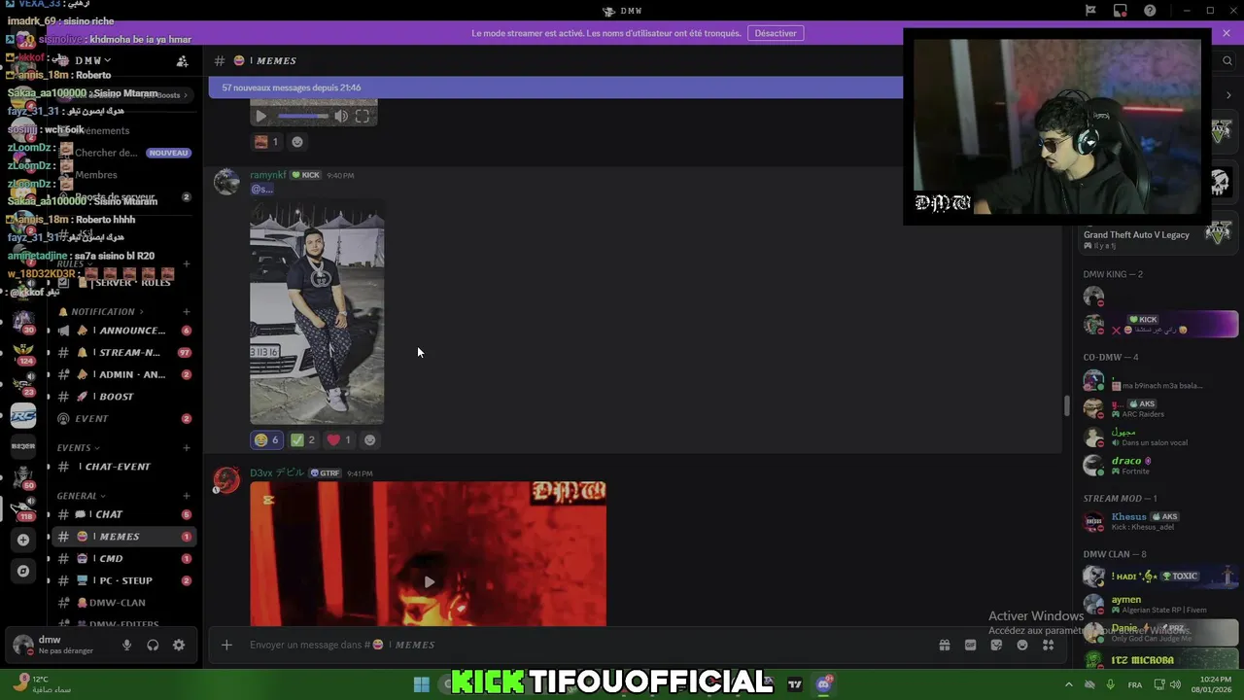Open the PC - STEUP channel
This screenshot has height=700, width=1244.
pos(123,580)
